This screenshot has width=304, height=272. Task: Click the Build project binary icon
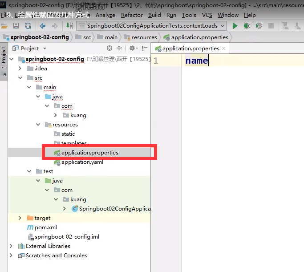click(x=69, y=26)
